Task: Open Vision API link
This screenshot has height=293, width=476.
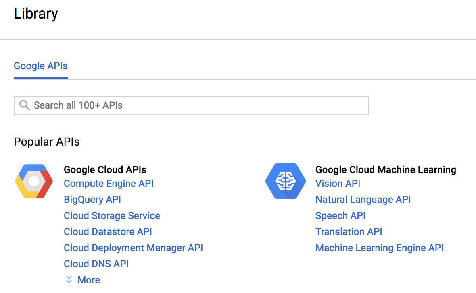Action: pos(338,183)
